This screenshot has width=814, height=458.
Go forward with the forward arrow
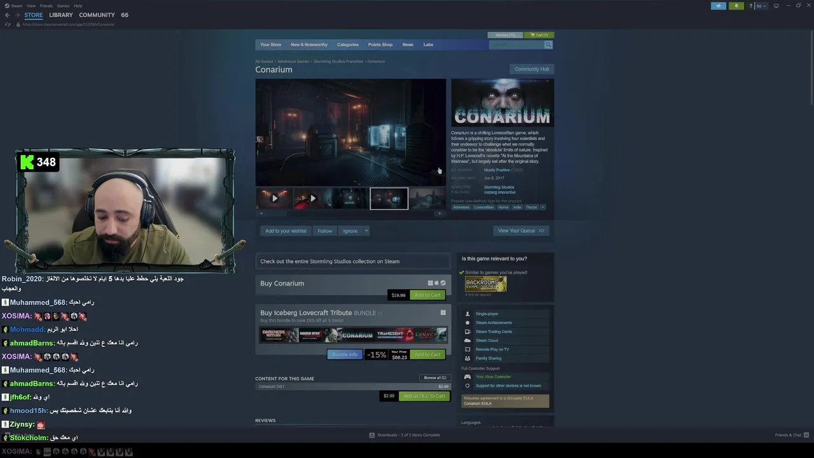pos(17,15)
